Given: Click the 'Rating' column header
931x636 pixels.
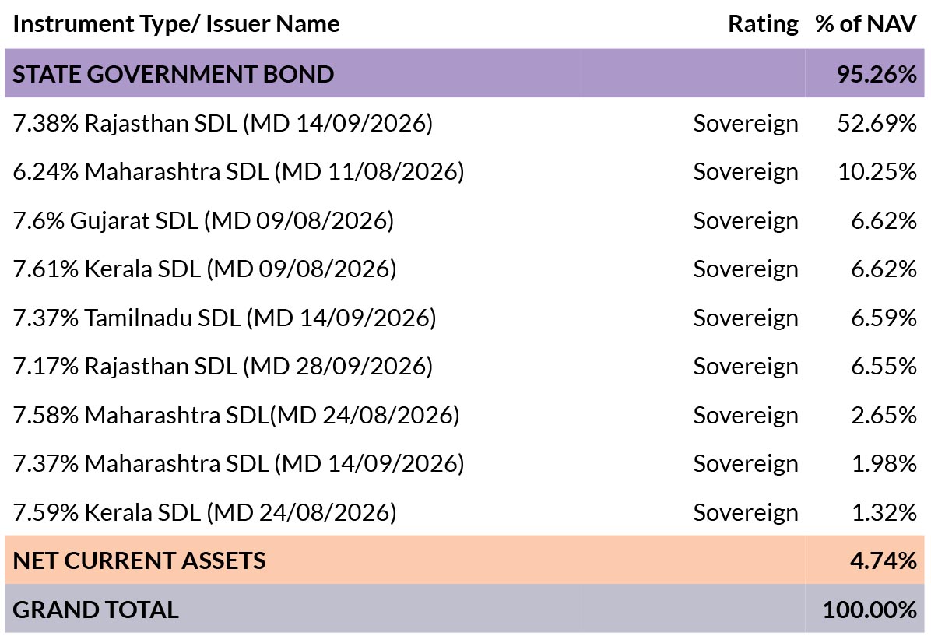Looking at the screenshot, I should (763, 24).
